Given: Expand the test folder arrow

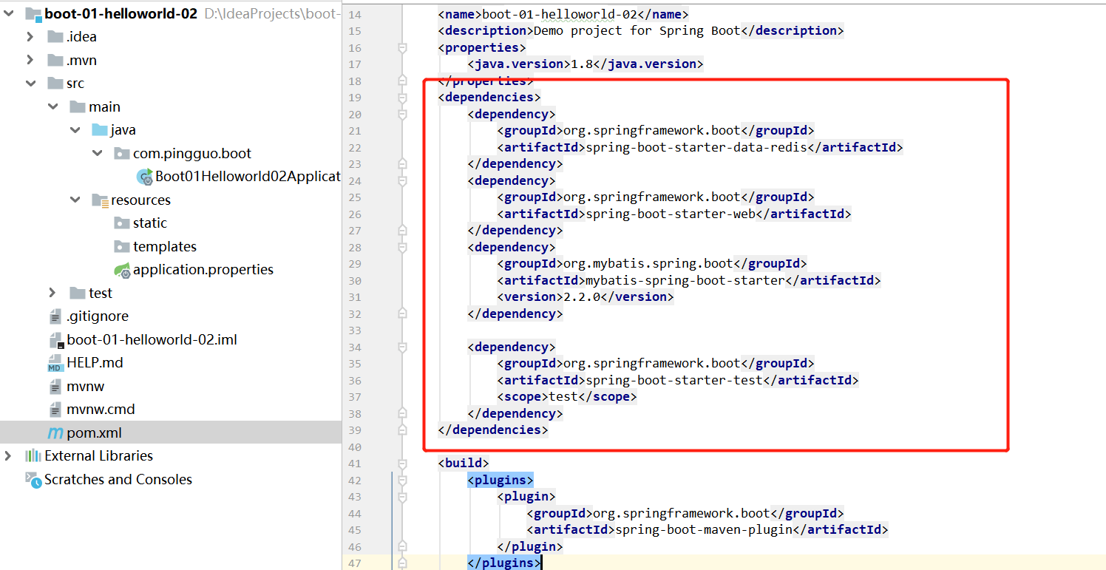Looking at the screenshot, I should [52, 293].
